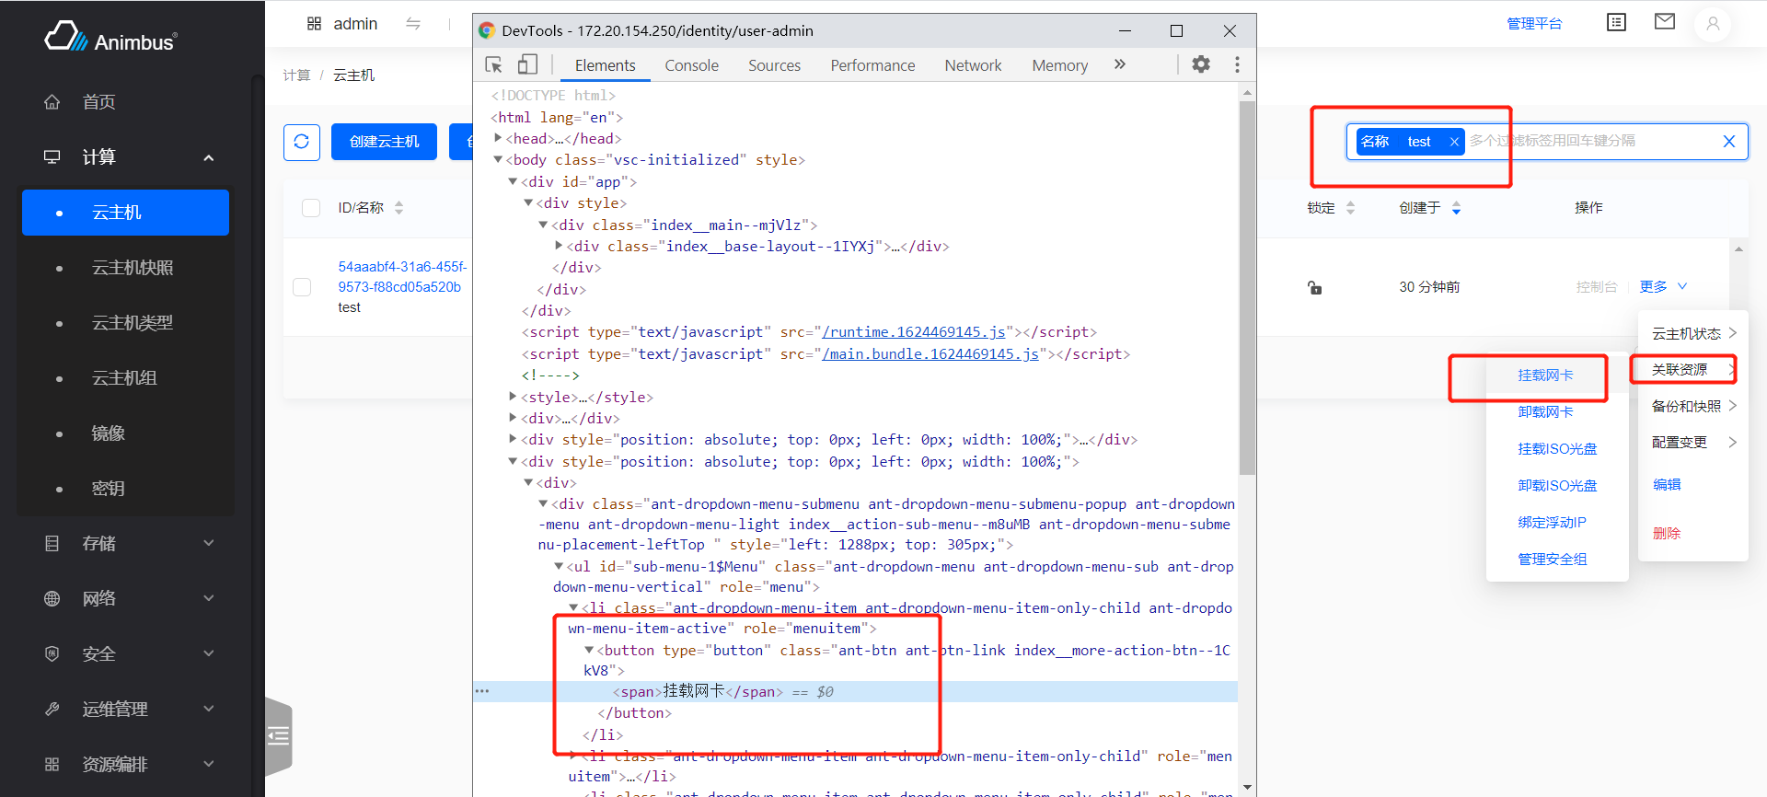
Task: Click 删除 in the actions menu
Action: point(1667,534)
